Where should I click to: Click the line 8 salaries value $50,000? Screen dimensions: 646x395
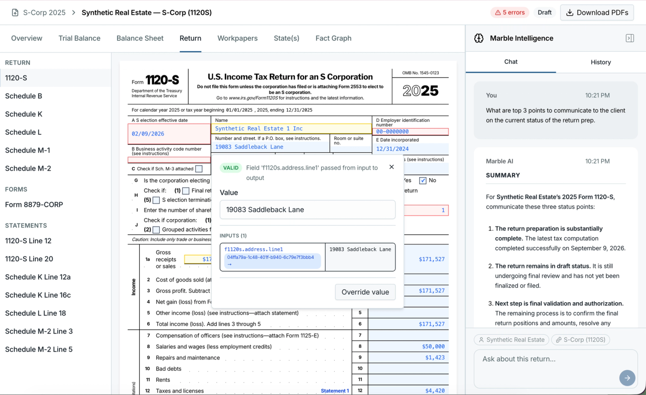408,347
